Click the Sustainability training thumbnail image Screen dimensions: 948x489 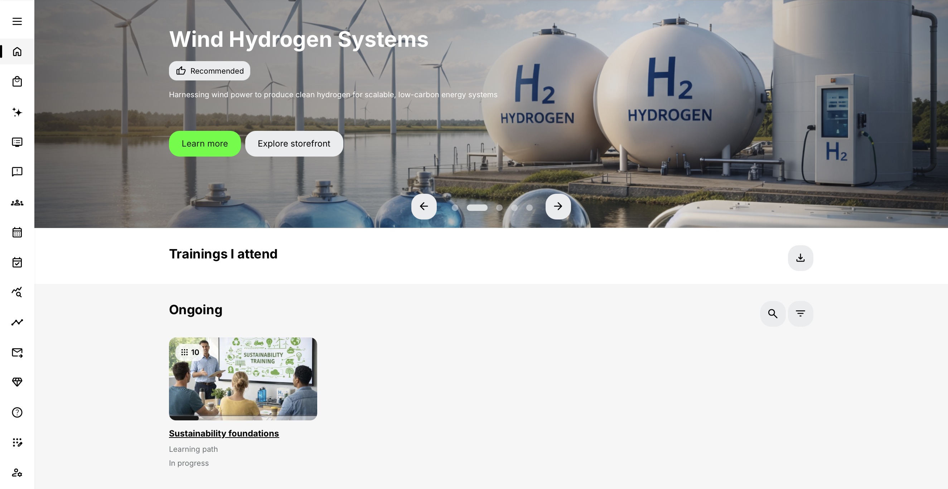pos(243,379)
